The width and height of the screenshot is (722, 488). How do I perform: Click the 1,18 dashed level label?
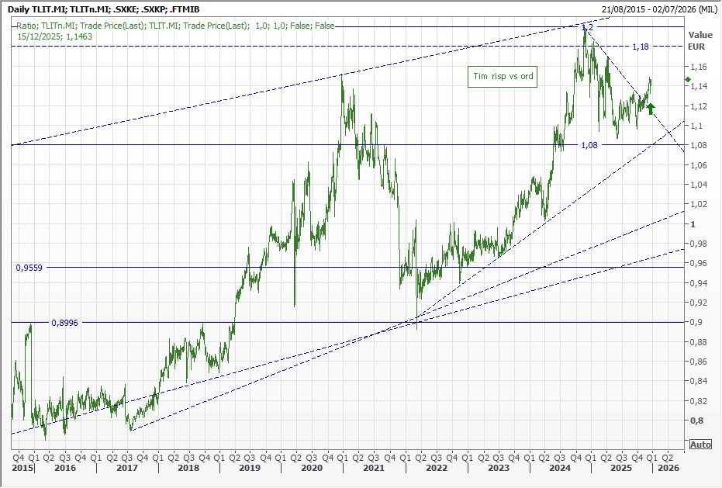tap(640, 47)
